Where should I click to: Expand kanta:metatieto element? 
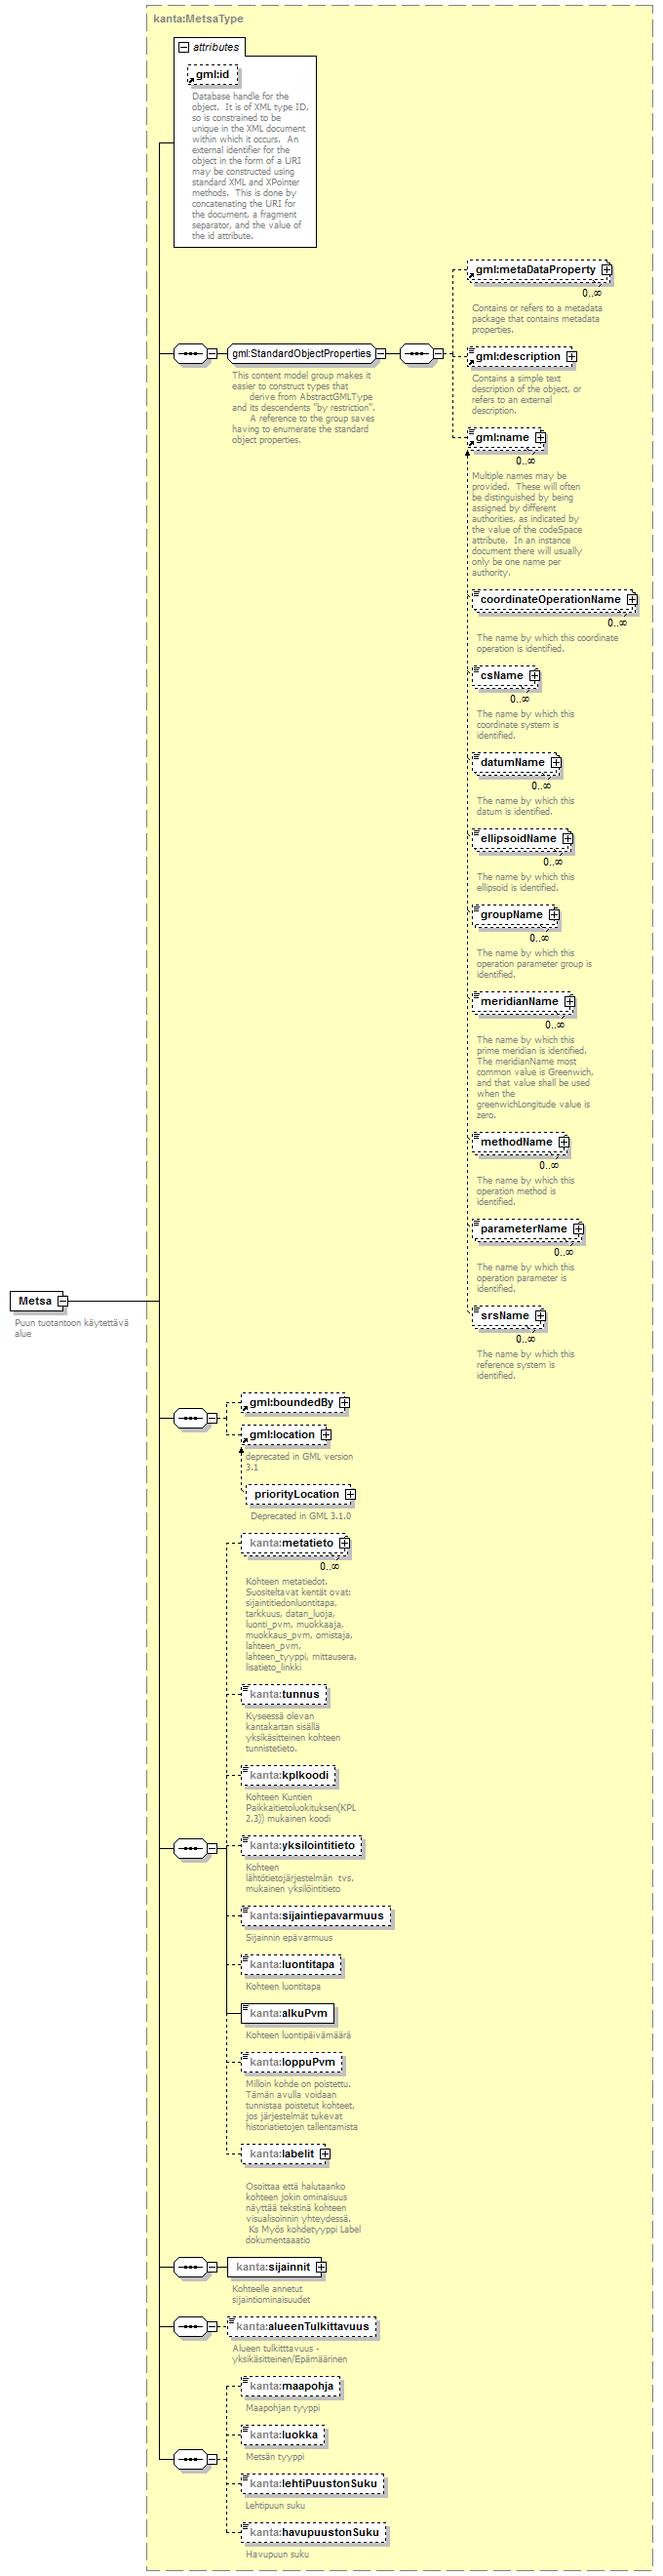(x=344, y=1543)
